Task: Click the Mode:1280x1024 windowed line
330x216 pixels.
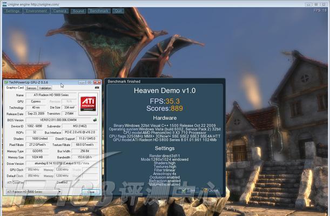Action: [165, 159]
